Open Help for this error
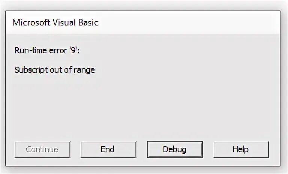Screen dimensions: 288x174 tap(241, 149)
